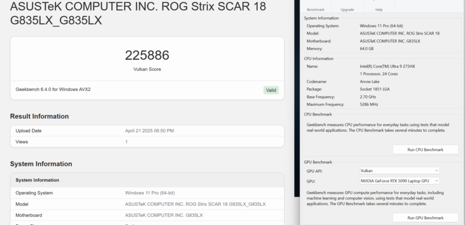Select the Arrow Lake codename value
The image size is (465, 225).
[371, 81]
